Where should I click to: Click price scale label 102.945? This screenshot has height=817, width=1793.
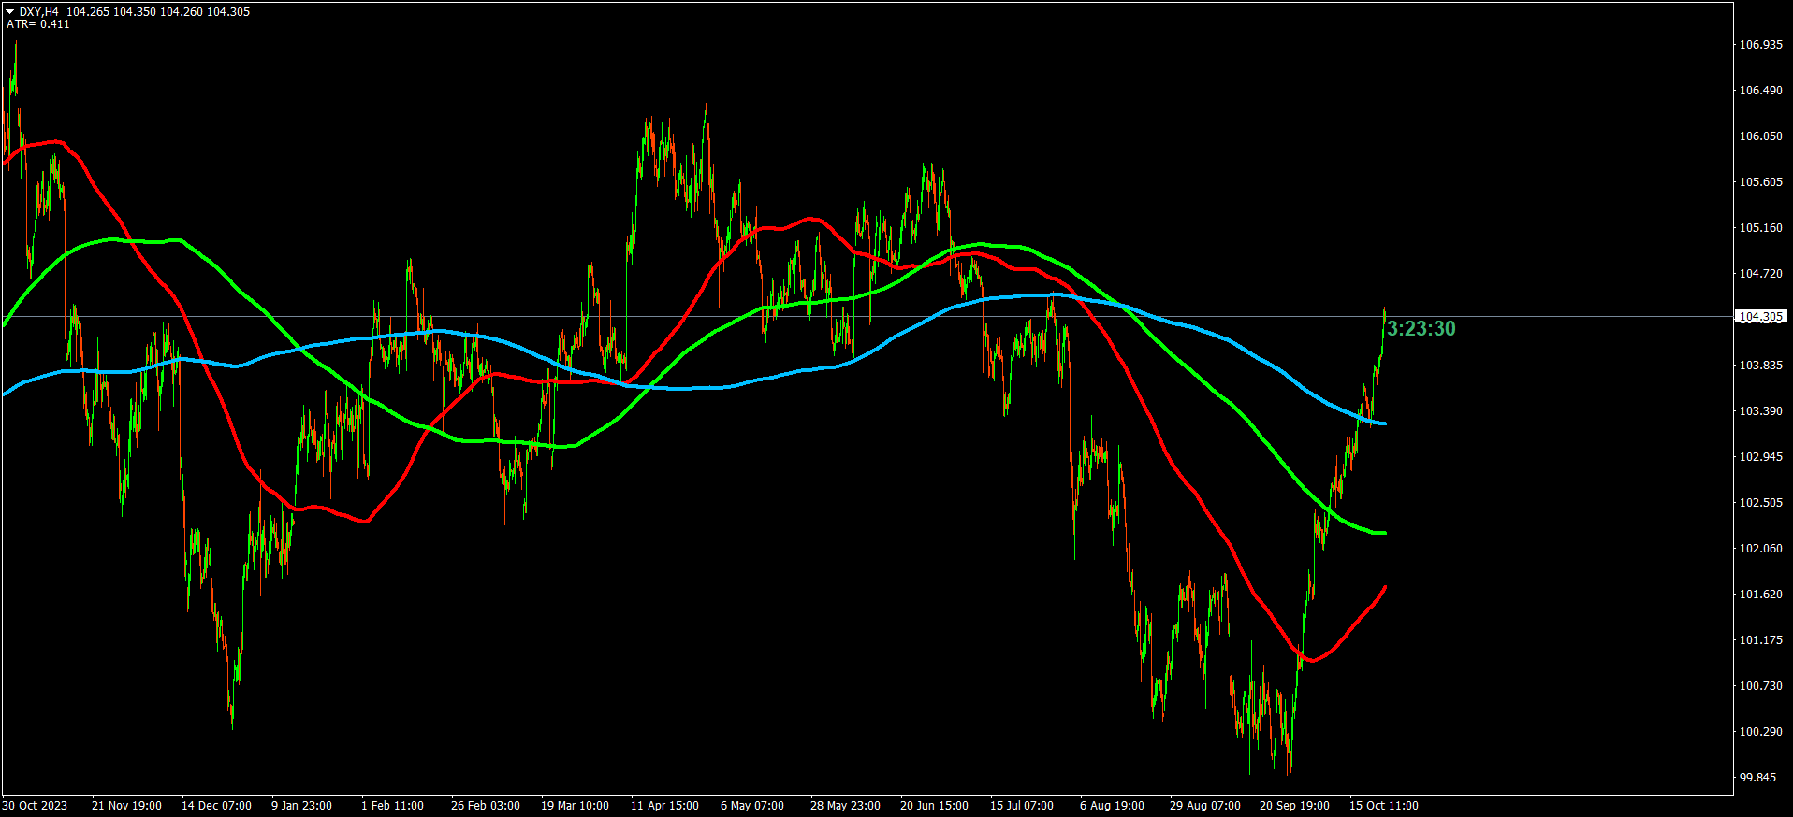click(1760, 457)
